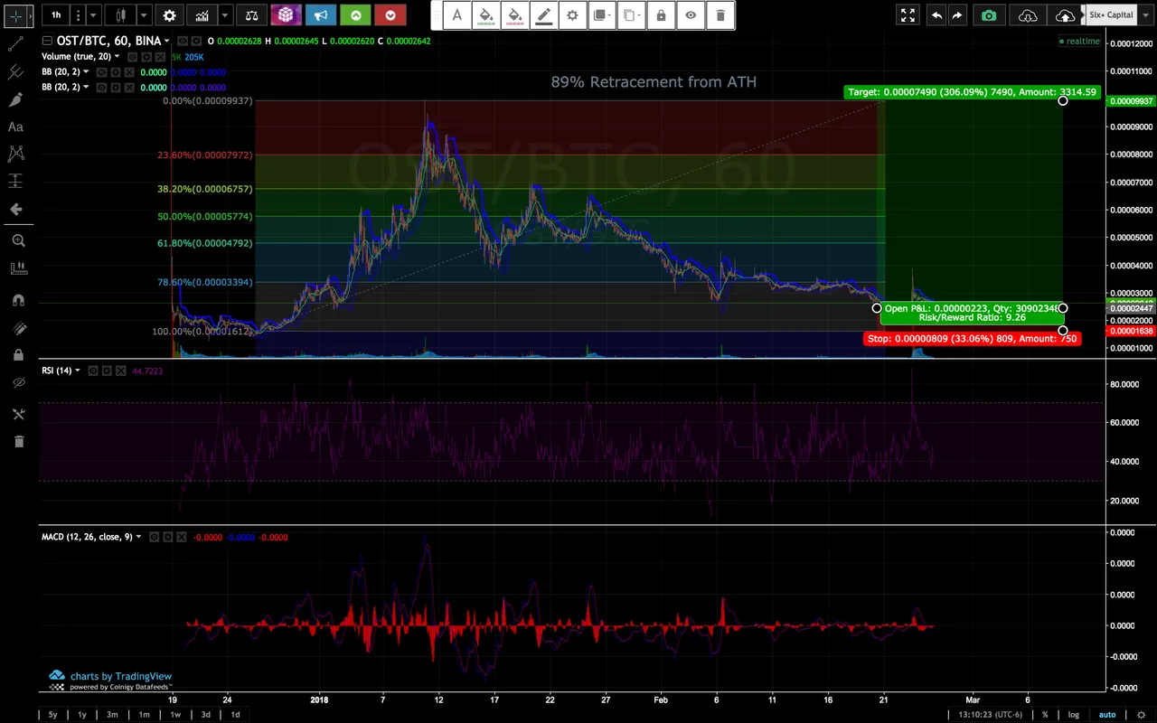
Task: Open the 1h interval selector
Action: pyautogui.click(x=56, y=15)
